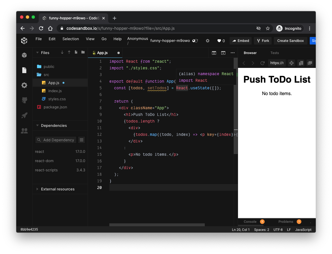Go back in the preview browser

(244, 63)
